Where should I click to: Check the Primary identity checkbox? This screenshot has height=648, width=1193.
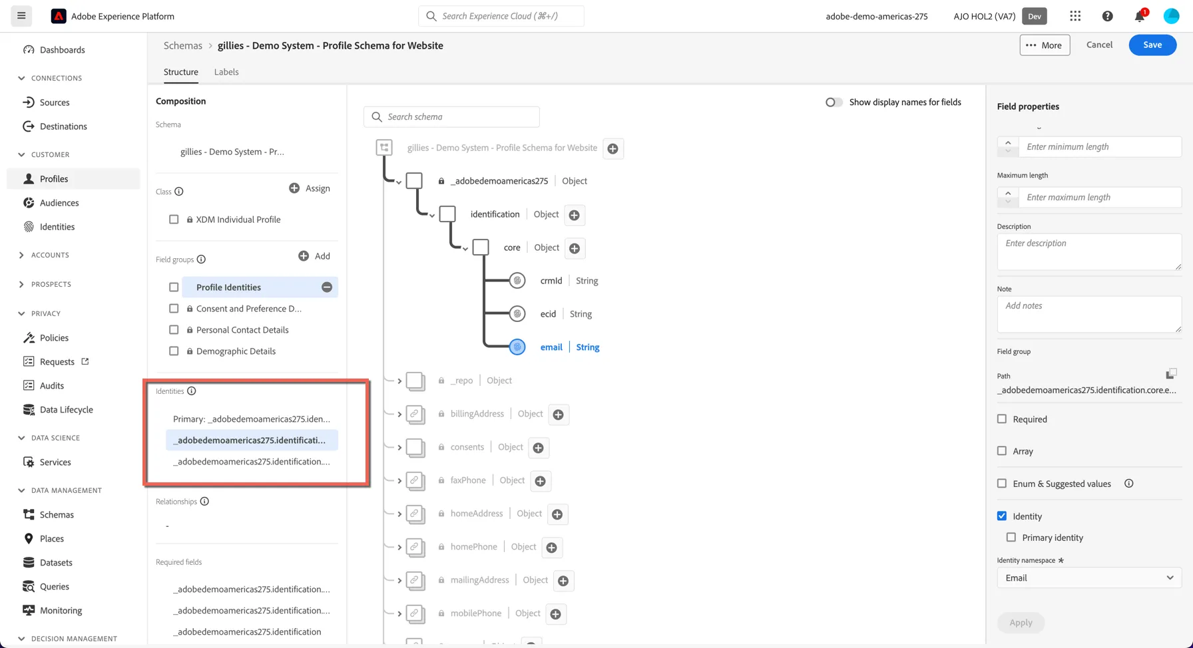1011,538
